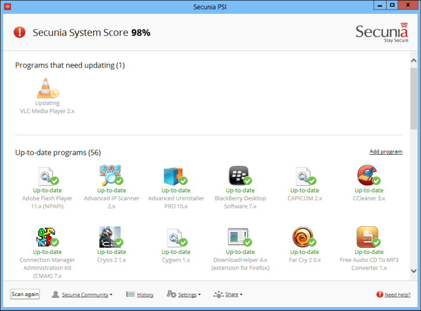Click the Share network icon
The height and width of the screenshot is (311, 421).
pyautogui.click(x=219, y=294)
